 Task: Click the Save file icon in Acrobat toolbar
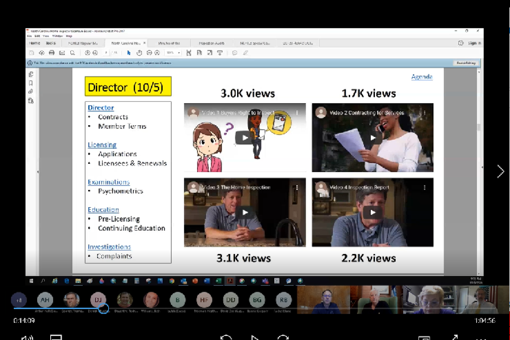(x=32, y=53)
